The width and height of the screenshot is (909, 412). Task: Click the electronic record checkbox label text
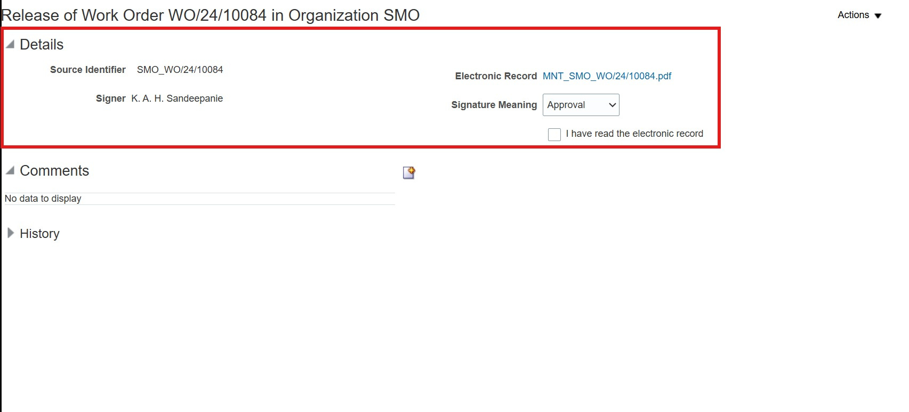point(634,134)
